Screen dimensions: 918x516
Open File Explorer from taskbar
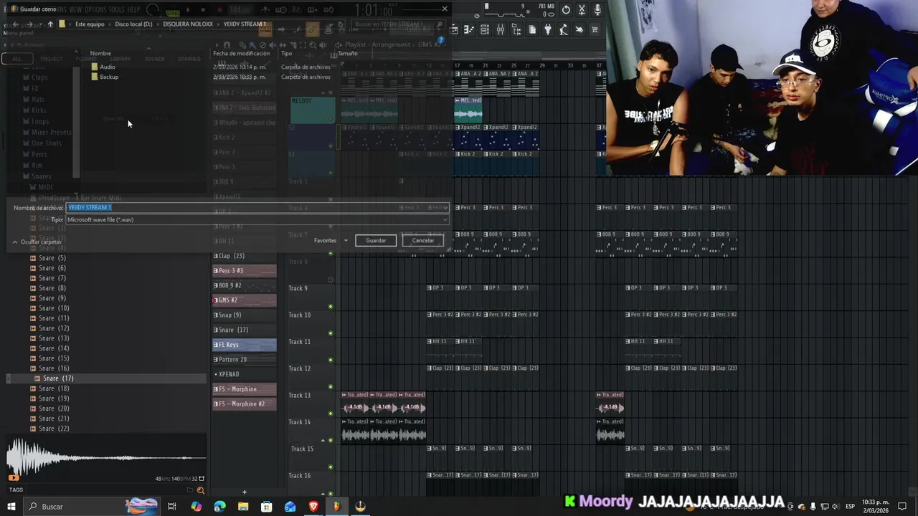243,507
